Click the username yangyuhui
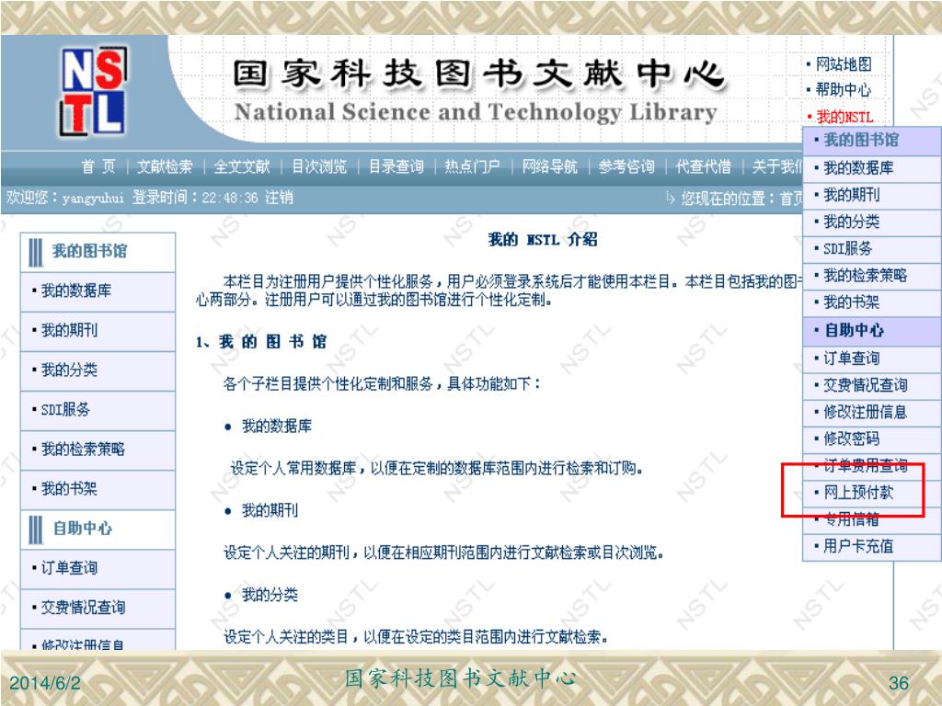The height and width of the screenshot is (706, 942). pyautogui.click(x=93, y=199)
